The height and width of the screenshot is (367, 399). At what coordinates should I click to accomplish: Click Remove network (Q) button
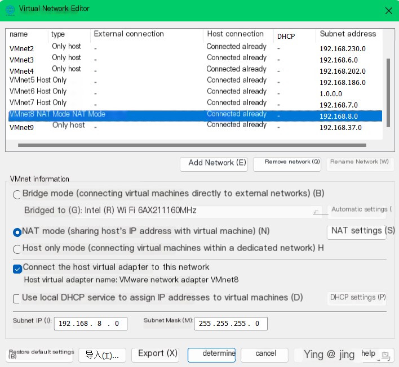coord(287,164)
